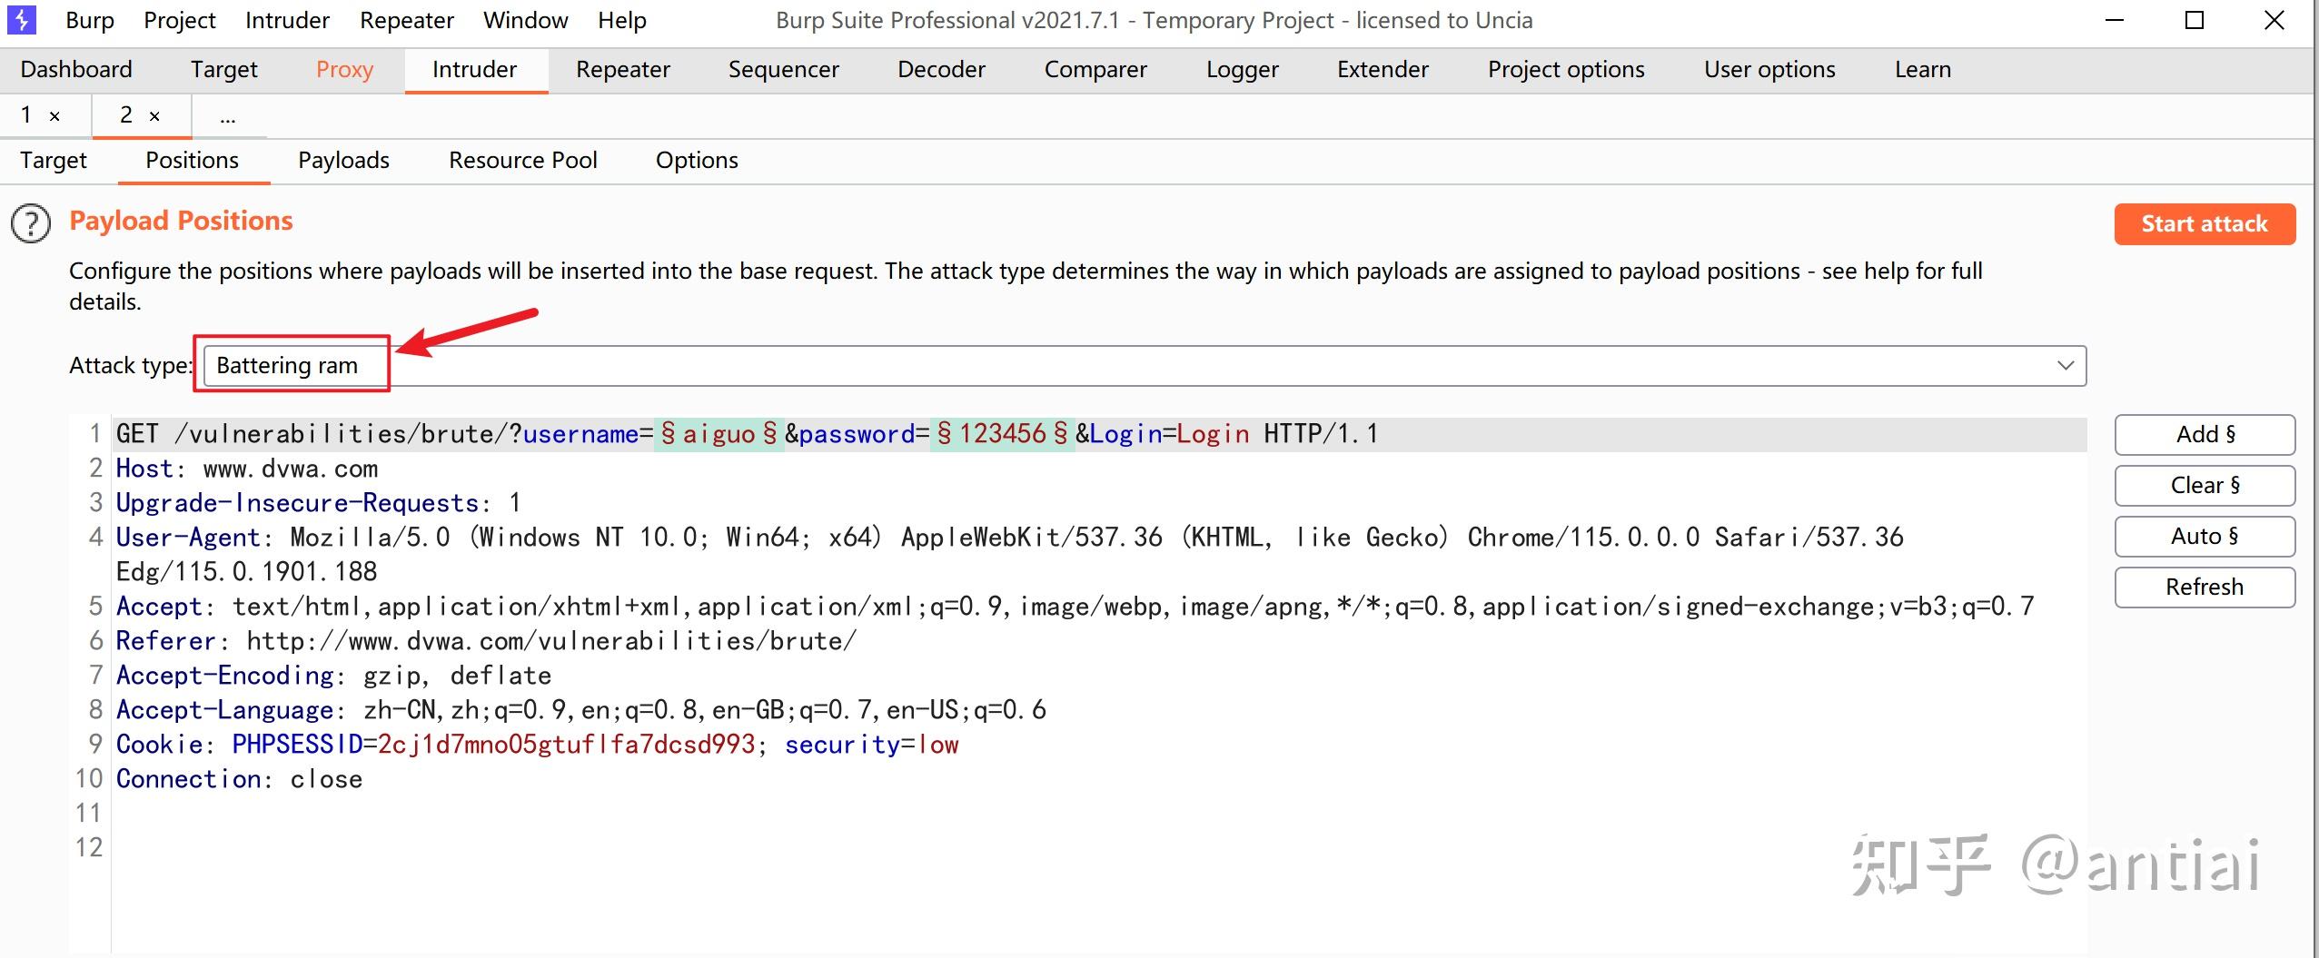The width and height of the screenshot is (2319, 958).
Task: Close Intruder attack tab 1
Action: click(x=55, y=116)
